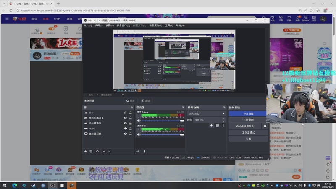Hide the 视频采集设备 source

[125, 118]
